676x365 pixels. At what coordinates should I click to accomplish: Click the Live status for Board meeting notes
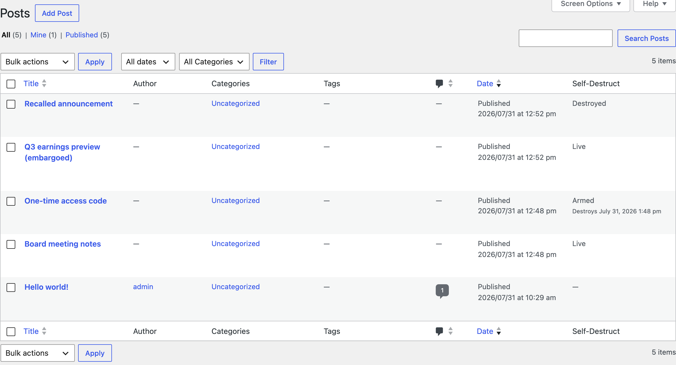pos(579,244)
